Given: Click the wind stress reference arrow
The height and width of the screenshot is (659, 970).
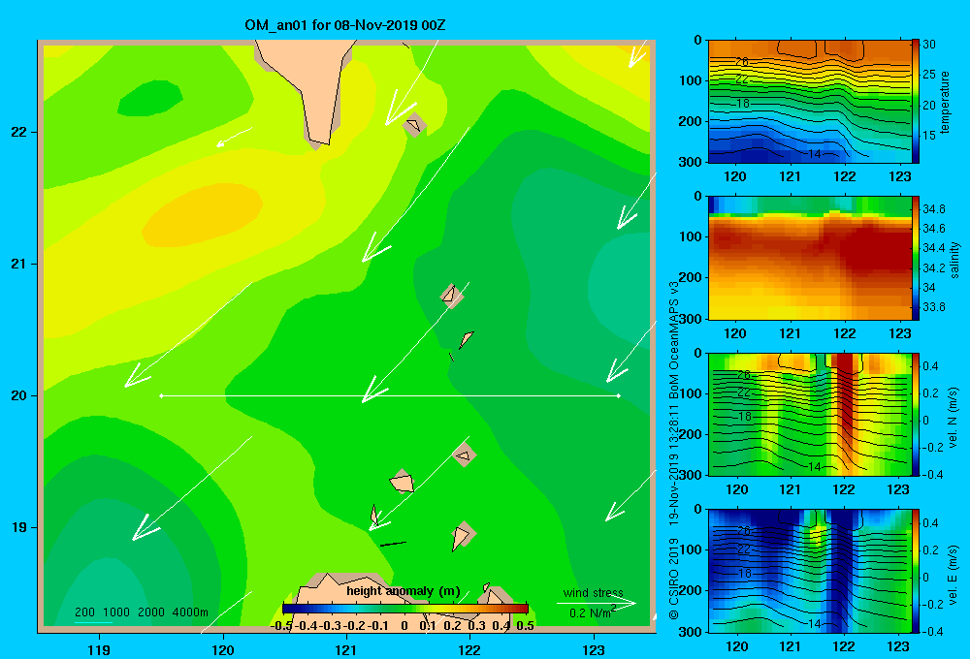Looking at the screenshot, I should [x=597, y=603].
